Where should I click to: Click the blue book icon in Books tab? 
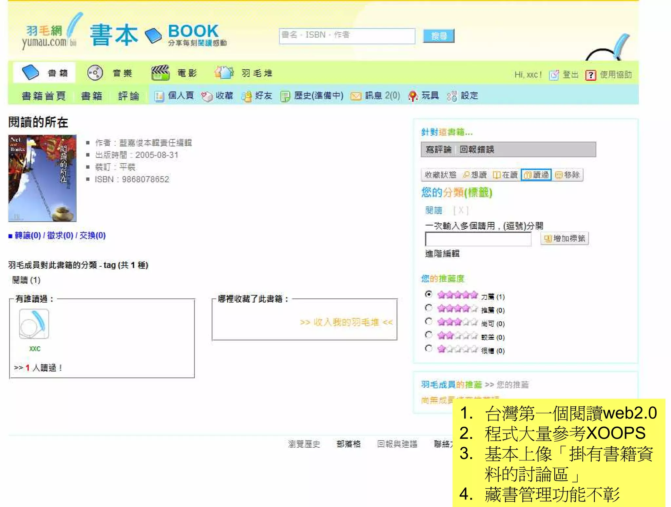tap(30, 72)
